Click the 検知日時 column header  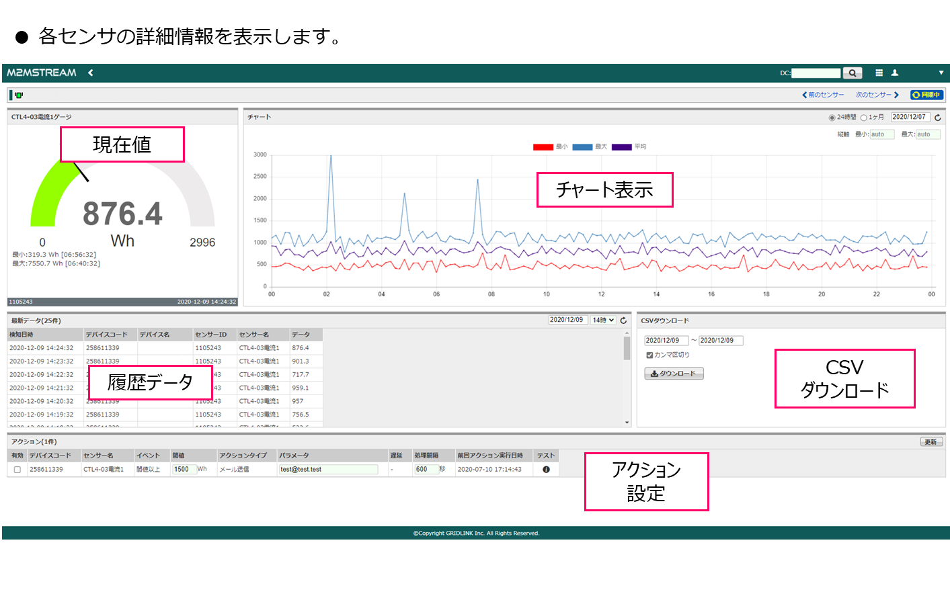[x=45, y=335]
